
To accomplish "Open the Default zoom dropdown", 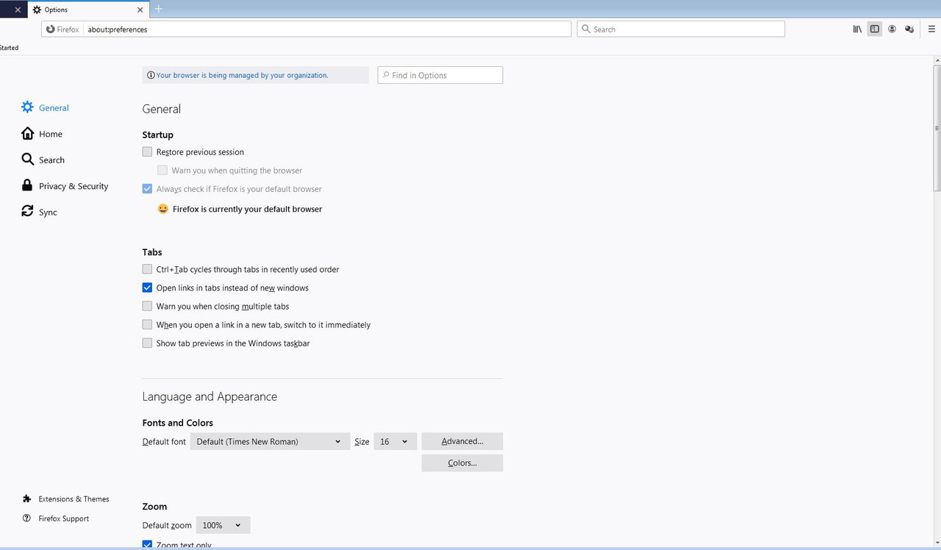I will [x=223, y=525].
